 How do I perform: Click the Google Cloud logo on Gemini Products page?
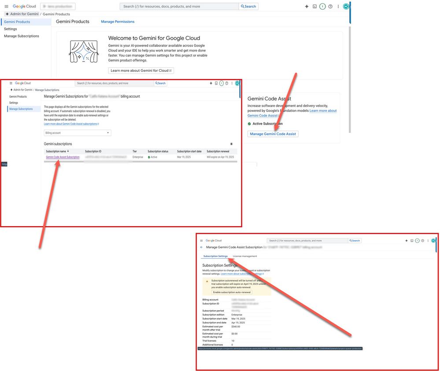pyautogui.click(x=24, y=6)
